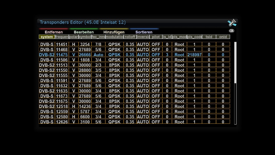
Task: Select frequency cell 12626
Action: click(x=62, y=122)
